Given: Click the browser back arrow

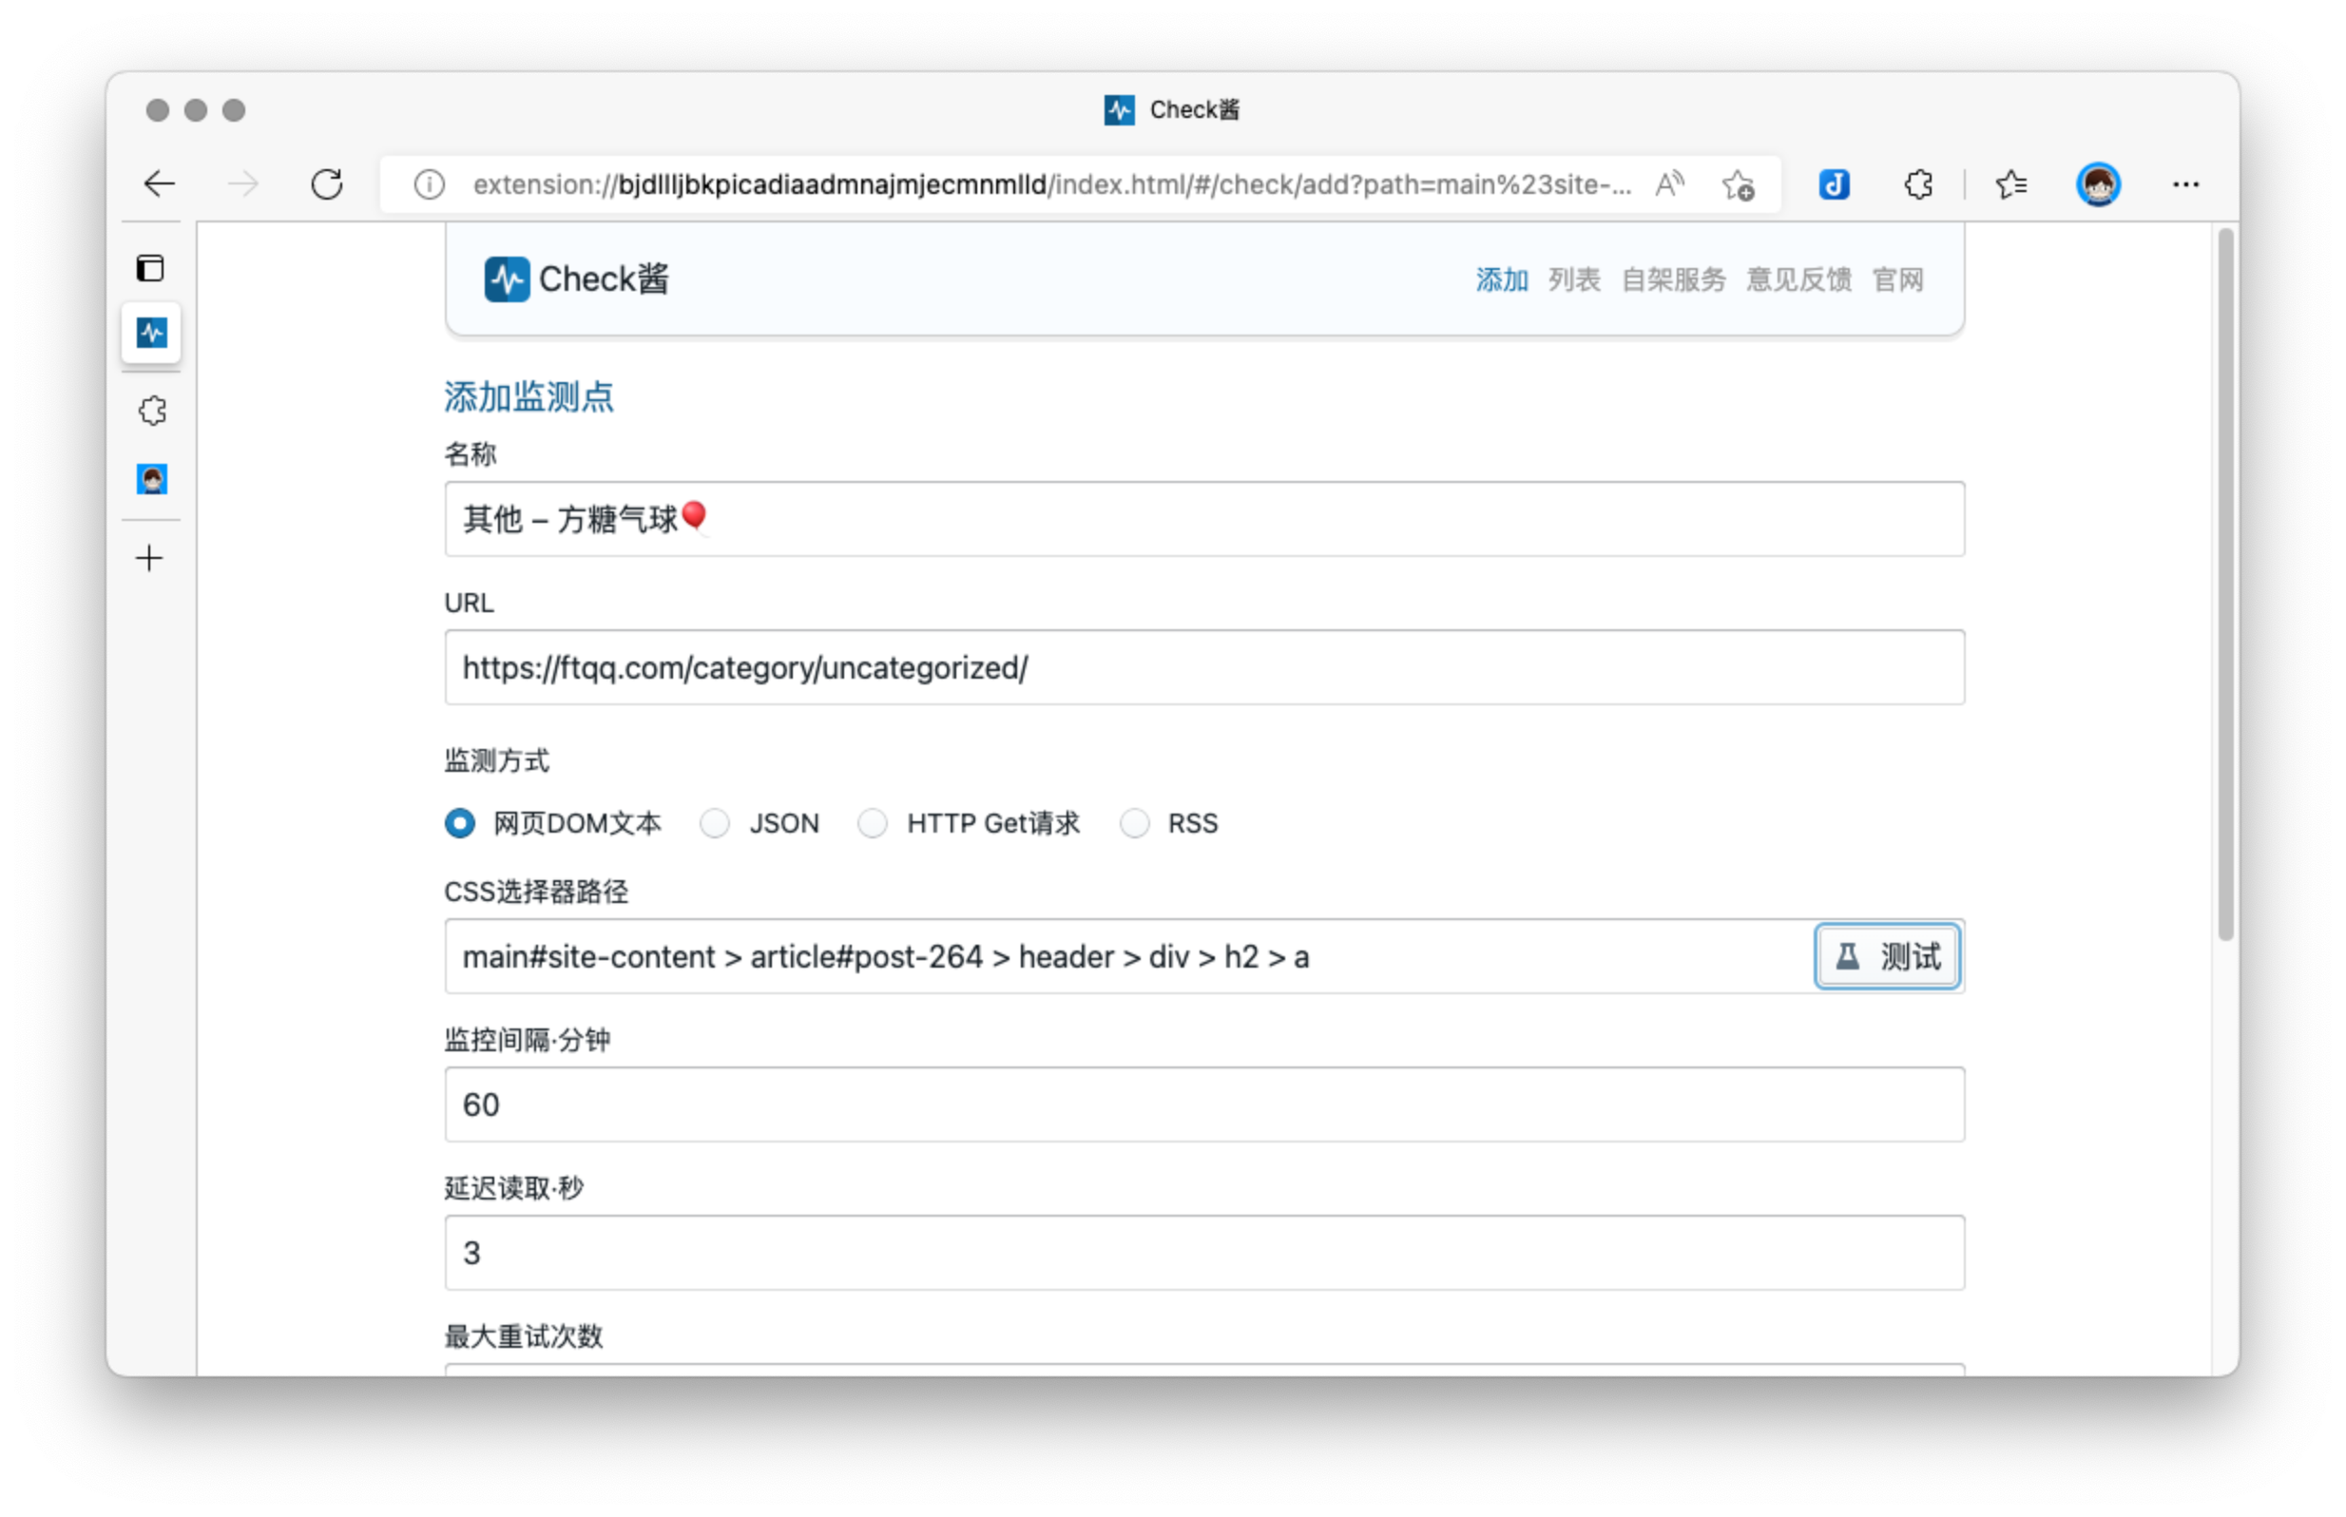Looking at the screenshot, I should 160,184.
